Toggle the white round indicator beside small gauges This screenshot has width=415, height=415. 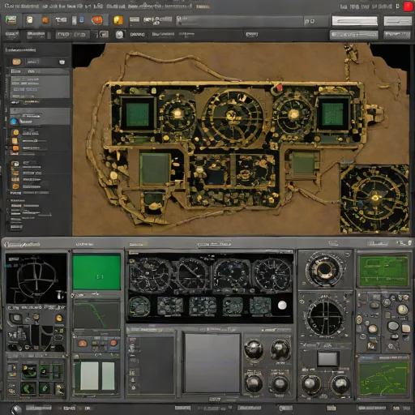[282, 305]
